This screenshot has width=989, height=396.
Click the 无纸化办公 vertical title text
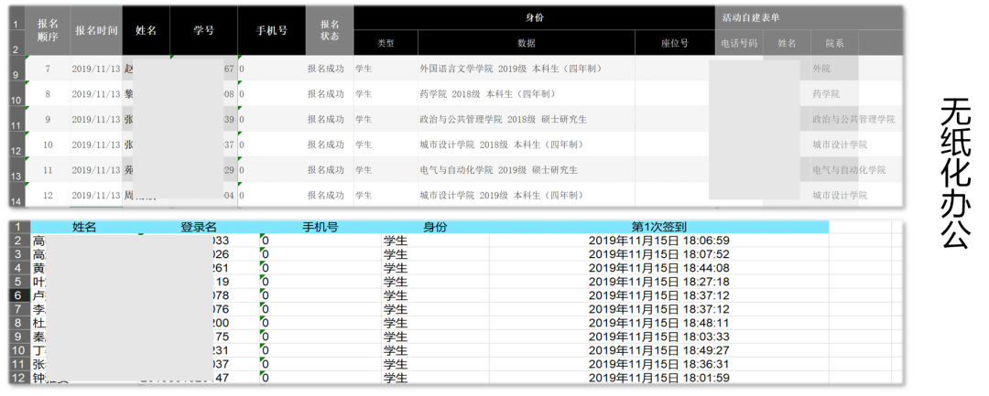[954, 174]
